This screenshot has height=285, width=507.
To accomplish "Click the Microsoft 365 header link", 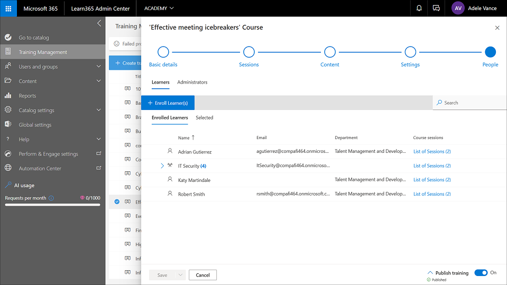I will (x=40, y=8).
